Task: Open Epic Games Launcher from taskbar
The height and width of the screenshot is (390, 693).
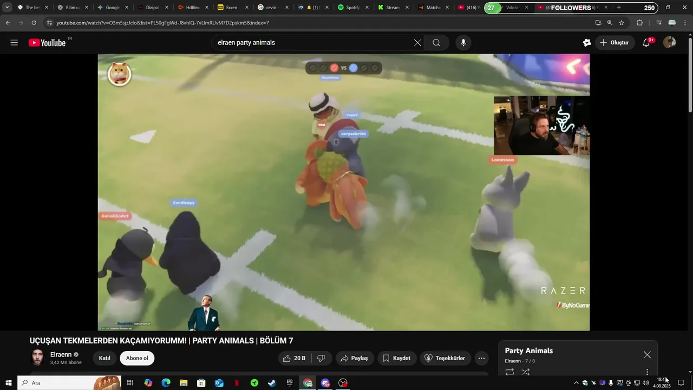Action: 290,383
